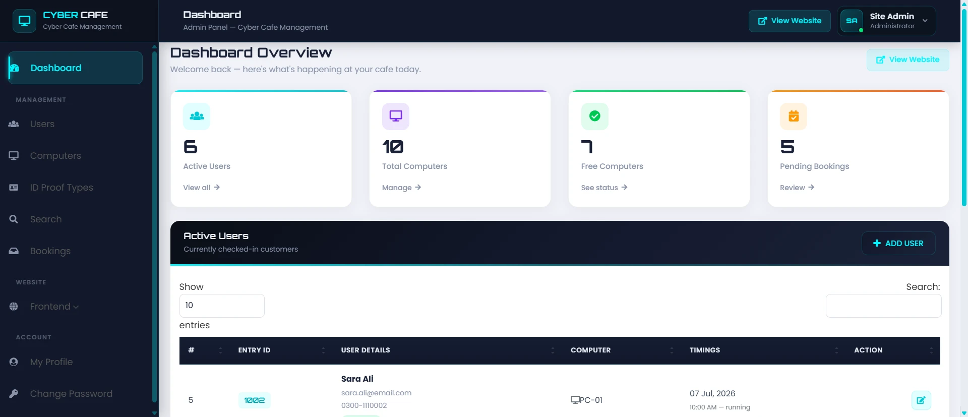Click the ADD USER button

(898, 244)
